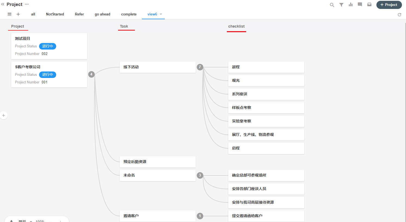This screenshot has height=222, width=406.
Task: Open the view list hamburger icon
Action: tap(9, 14)
